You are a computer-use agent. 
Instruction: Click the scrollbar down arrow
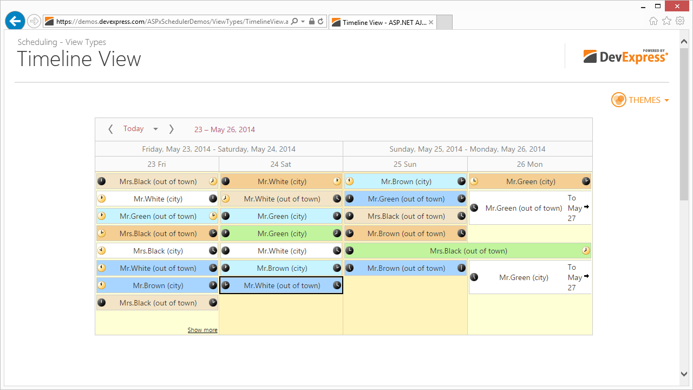pos(684,374)
